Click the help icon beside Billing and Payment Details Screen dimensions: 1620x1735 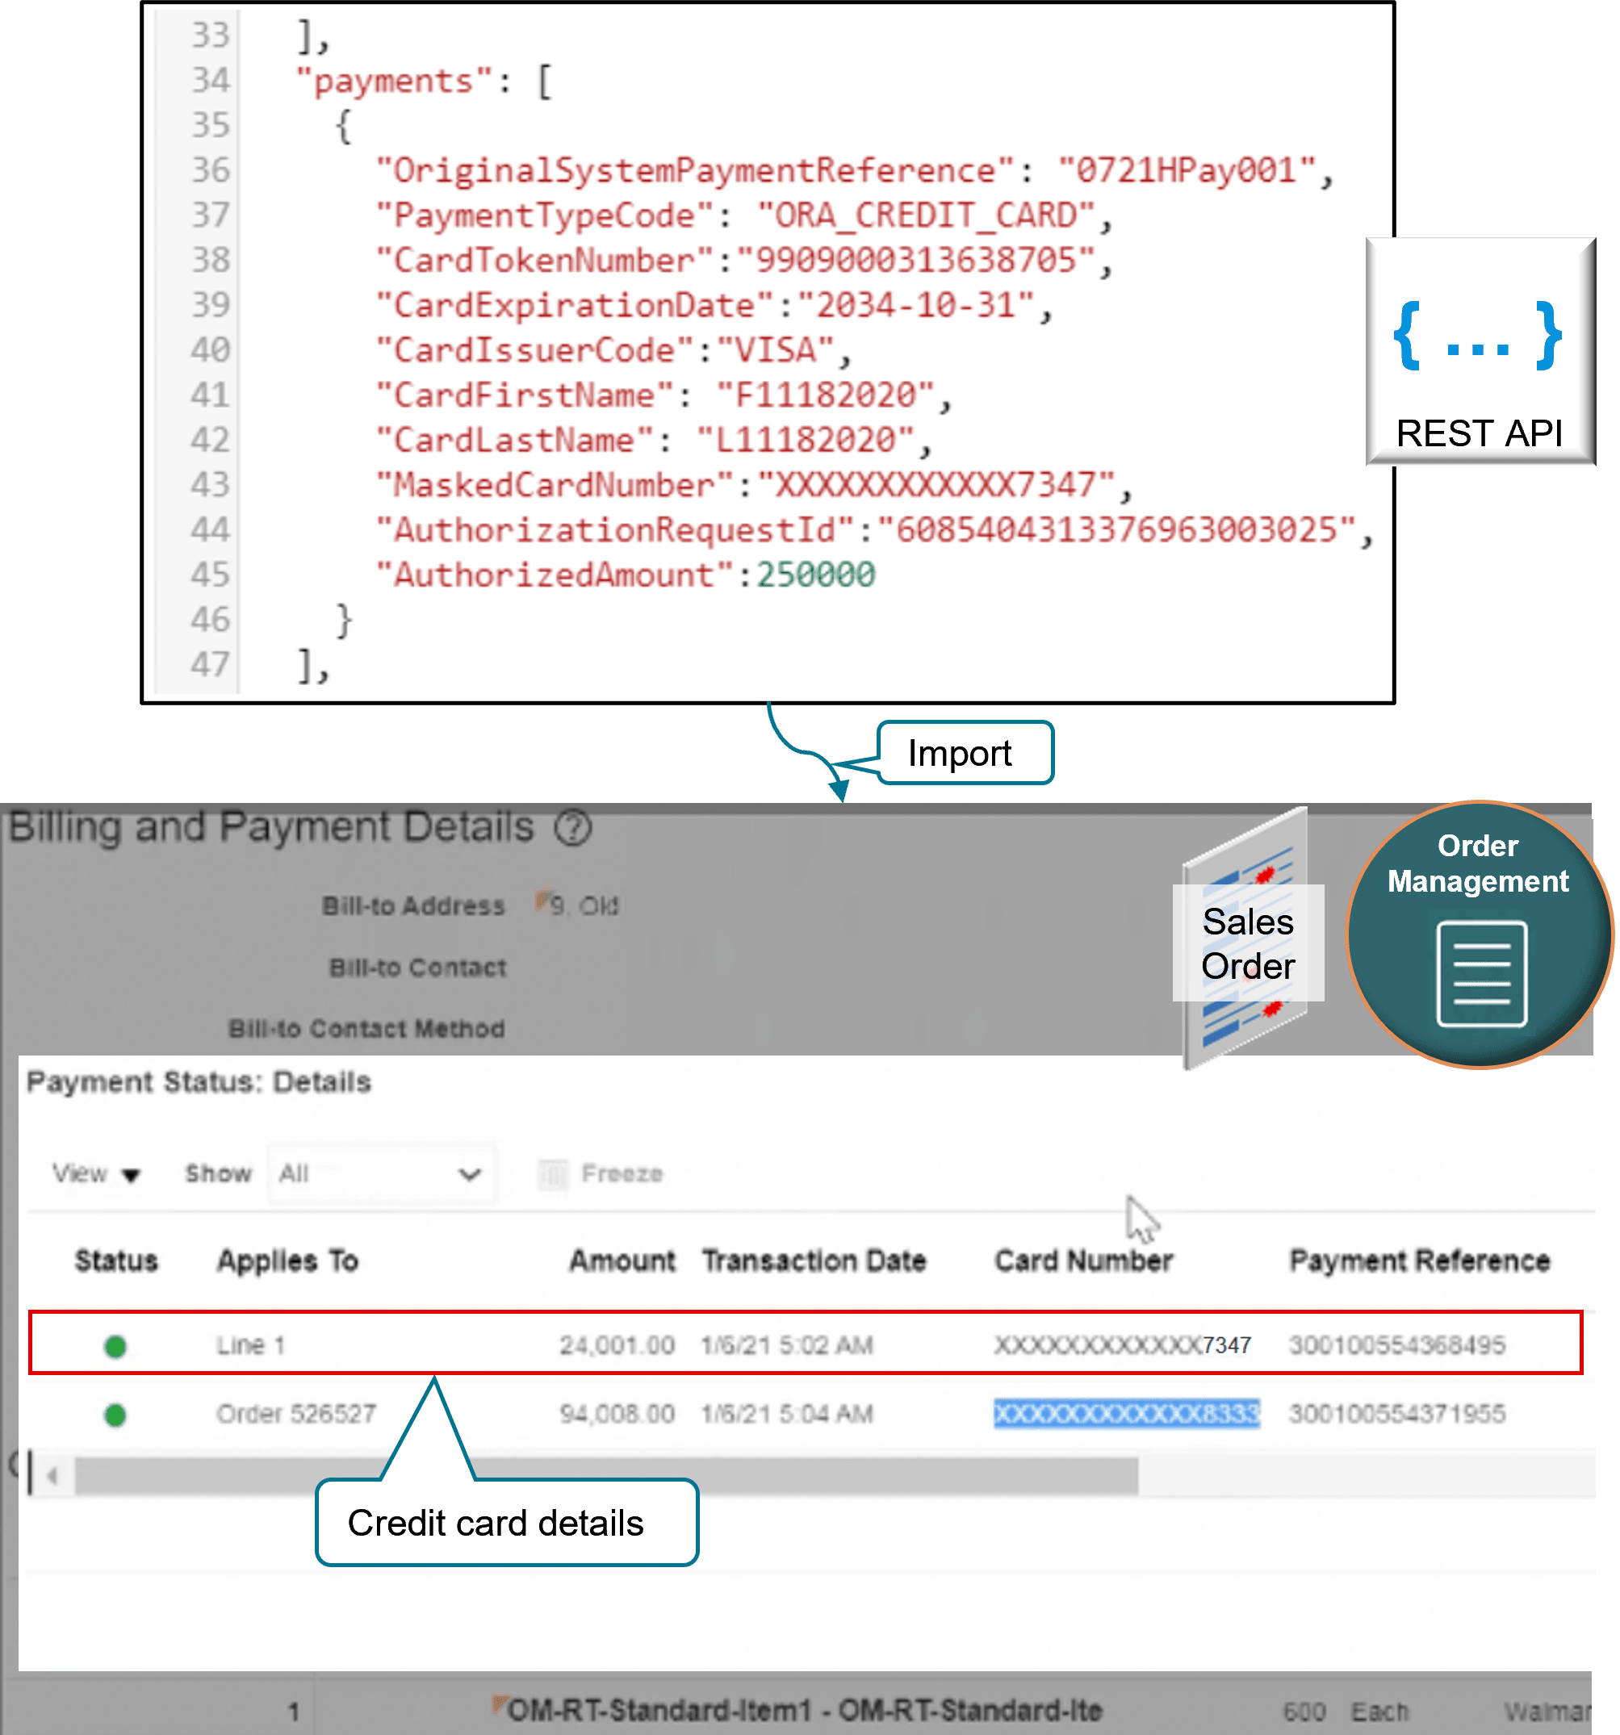click(x=573, y=827)
